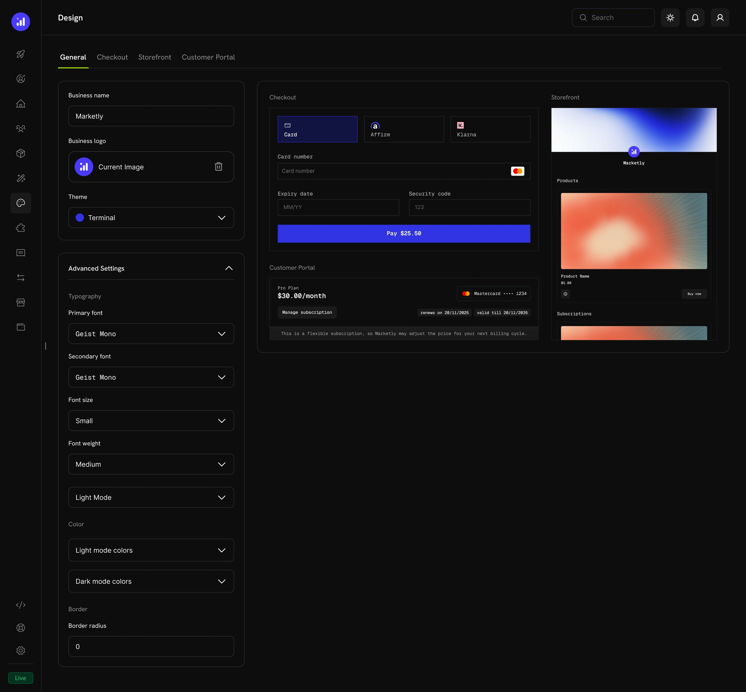Screen dimensions: 746x692
Task: Open the Products package icon in sidebar
Action: [21, 153]
